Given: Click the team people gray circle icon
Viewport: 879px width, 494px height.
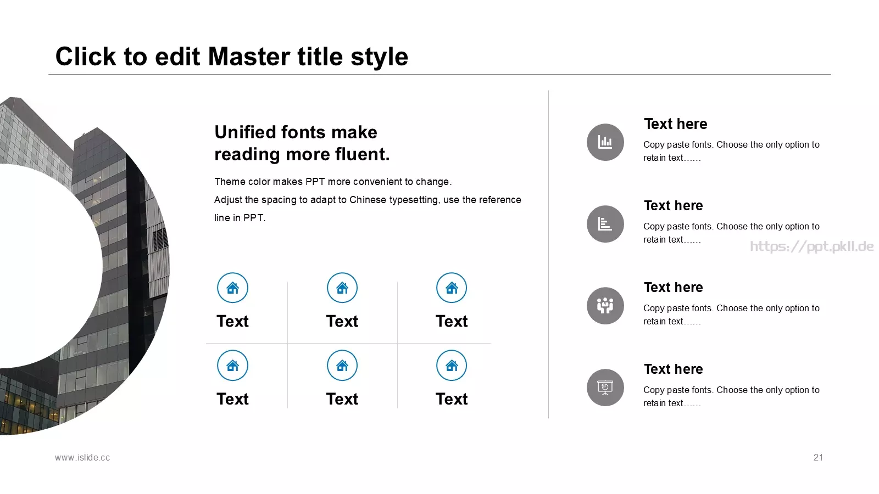Looking at the screenshot, I should click(605, 306).
